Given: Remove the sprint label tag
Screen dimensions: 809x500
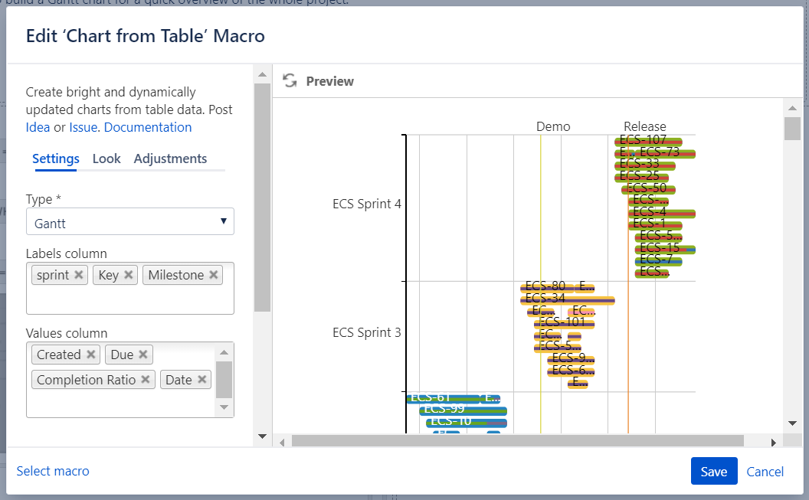Looking at the screenshot, I should coord(79,275).
